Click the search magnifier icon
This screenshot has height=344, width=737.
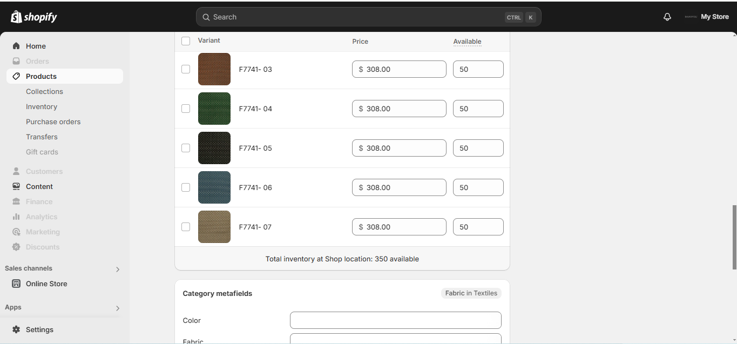tap(206, 17)
